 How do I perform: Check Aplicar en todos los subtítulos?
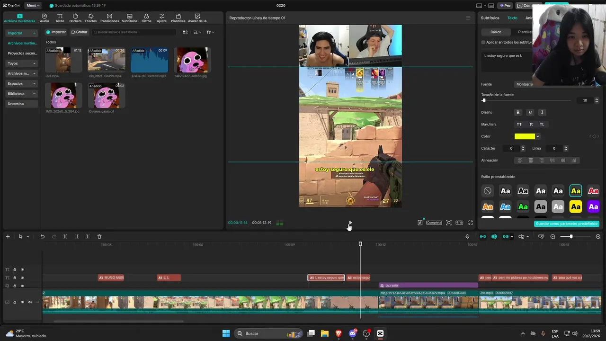pyautogui.click(x=483, y=42)
